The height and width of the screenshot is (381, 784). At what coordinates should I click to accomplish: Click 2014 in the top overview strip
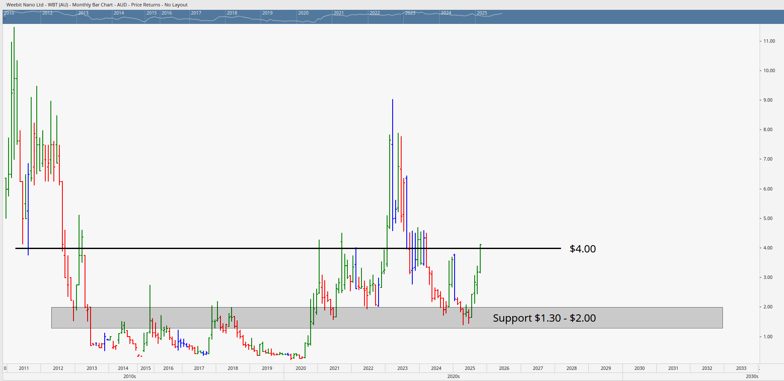coord(119,13)
